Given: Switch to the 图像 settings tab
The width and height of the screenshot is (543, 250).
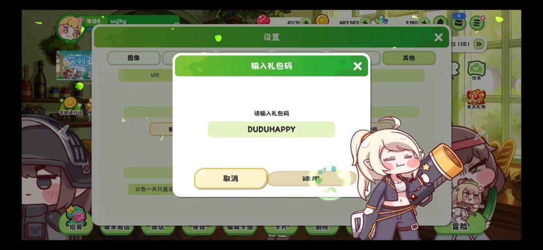Looking at the screenshot, I should [x=134, y=58].
